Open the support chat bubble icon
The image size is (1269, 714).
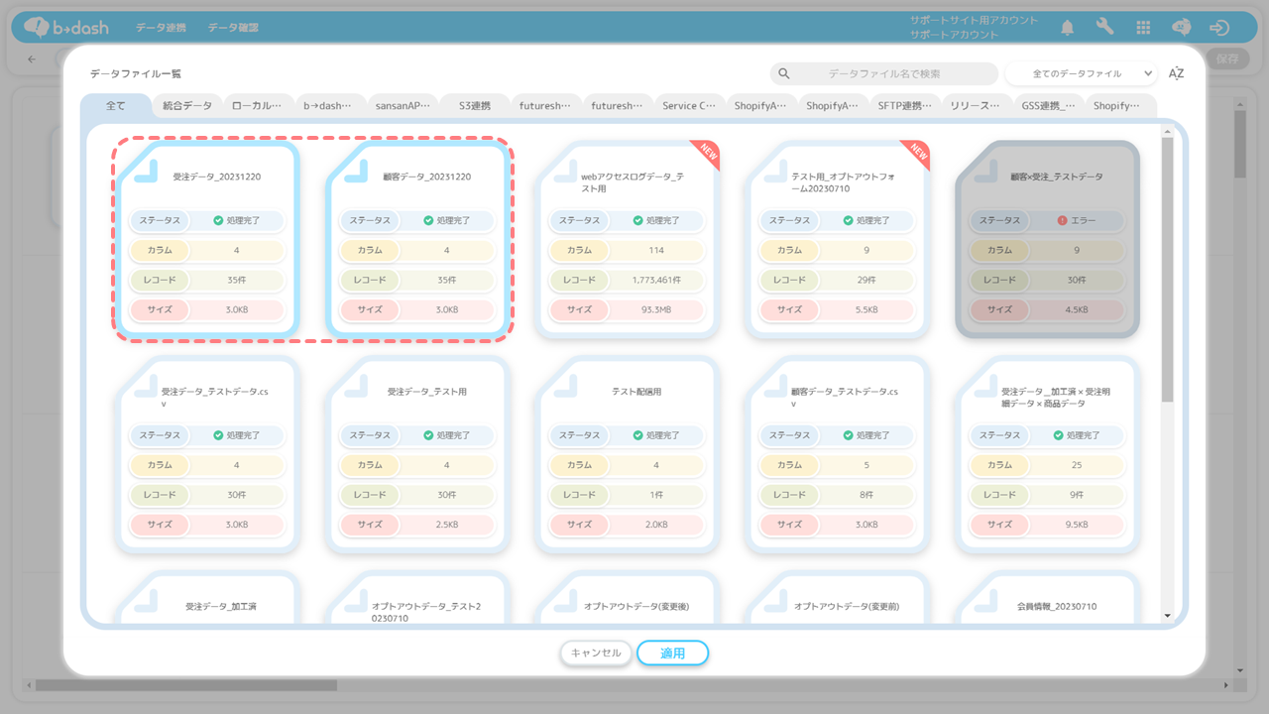click(x=1182, y=28)
